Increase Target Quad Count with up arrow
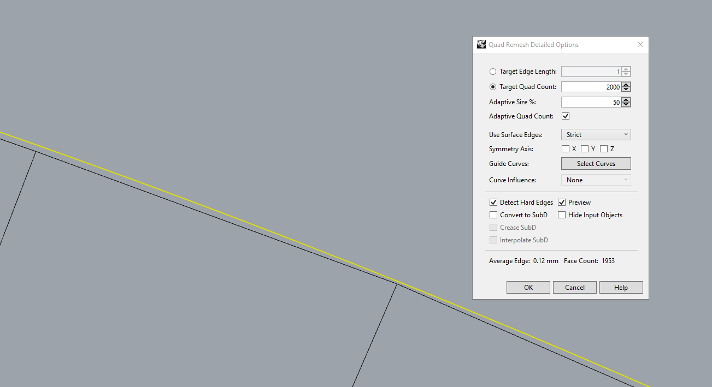The image size is (712, 387). (x=626, y=85)
